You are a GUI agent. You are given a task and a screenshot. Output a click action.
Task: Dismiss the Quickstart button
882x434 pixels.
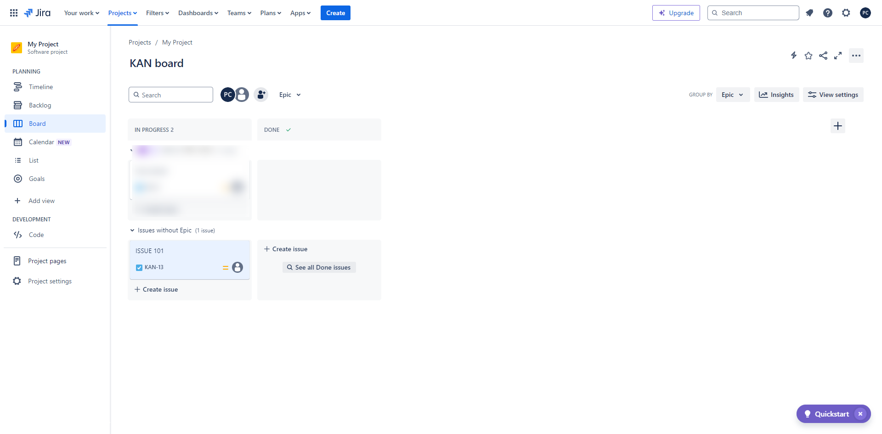point(860,414)
